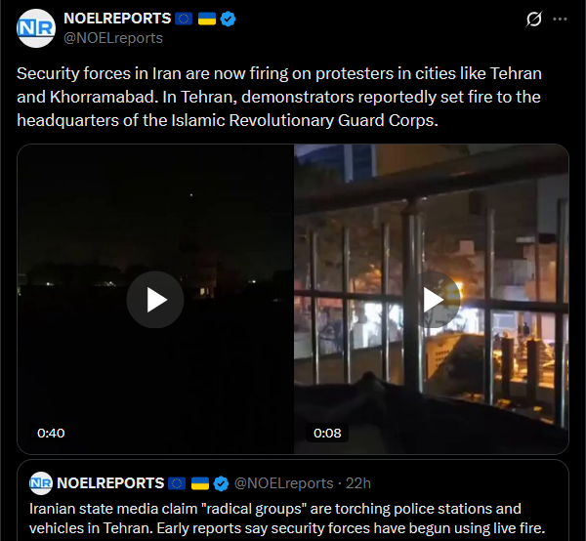Open the three-dot more options menu
Image resolution: width=586 pixels, height=541 pixels.
click(x=560, y=19)
